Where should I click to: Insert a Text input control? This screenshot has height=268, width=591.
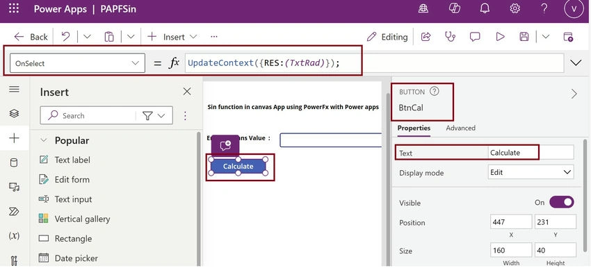(x=73, y=199)
